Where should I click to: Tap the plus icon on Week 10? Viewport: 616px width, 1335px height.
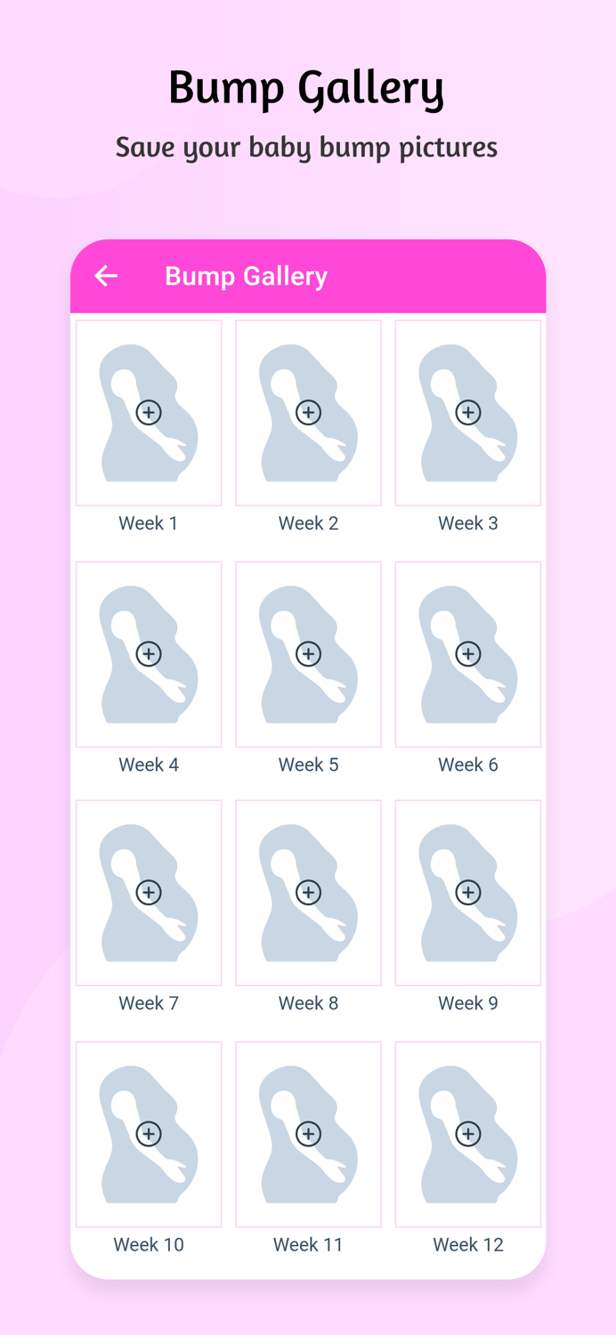coord(149,1134)
